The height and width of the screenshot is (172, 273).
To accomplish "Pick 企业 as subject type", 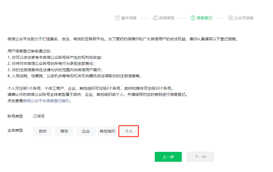I will tap(86, 131).
